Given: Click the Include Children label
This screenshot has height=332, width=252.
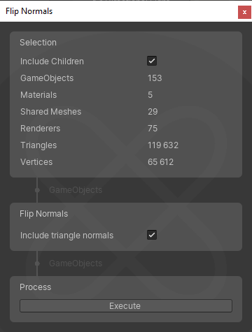Looking at the screenshot, I should (52, 62).
